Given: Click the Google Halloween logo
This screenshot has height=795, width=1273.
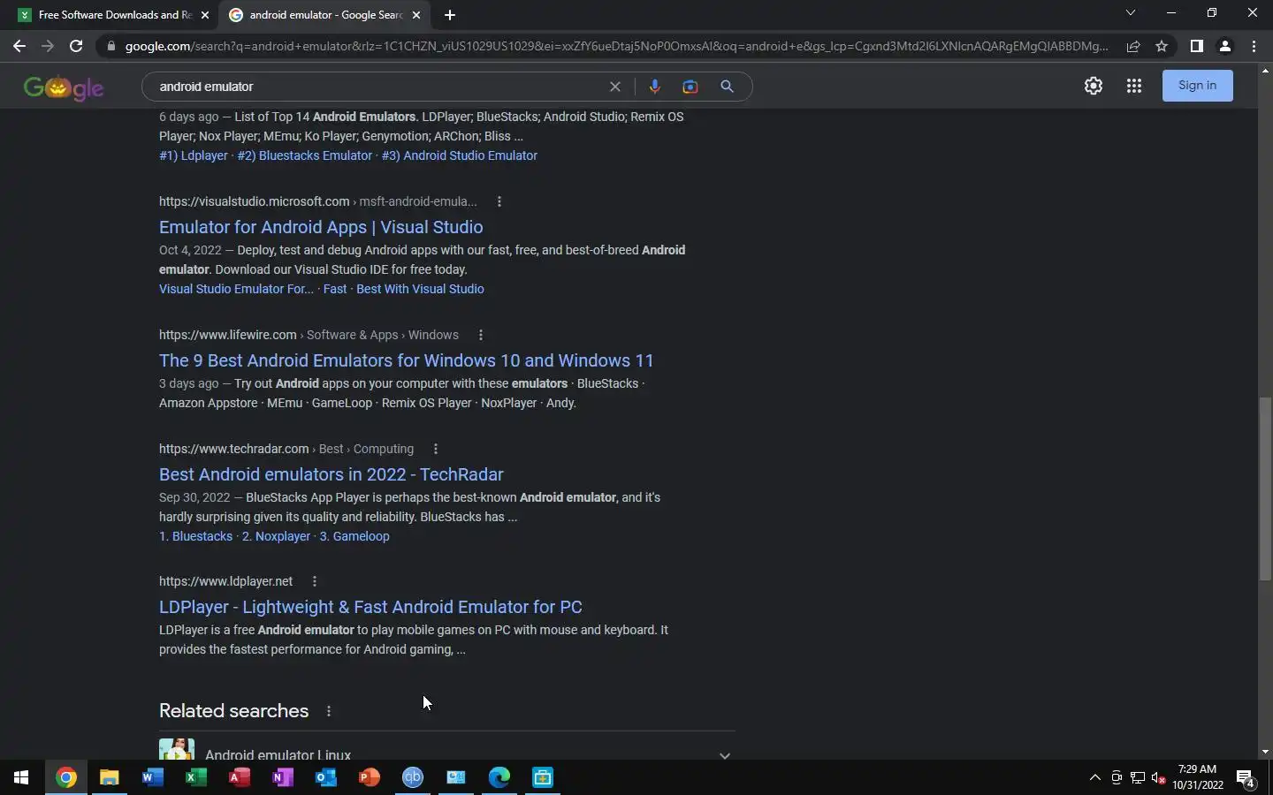Looking at the screenshot, I should [x=64, y=87].
